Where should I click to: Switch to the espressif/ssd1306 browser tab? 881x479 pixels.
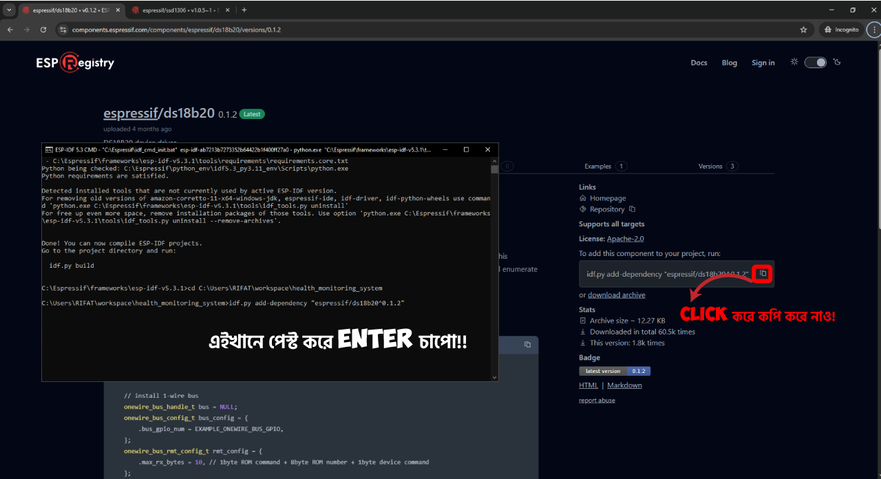tap(181, 10)
